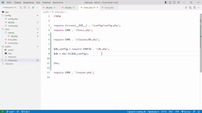
Task: Open remote window indicator in status bar
Action: click(x=3, y=112)
